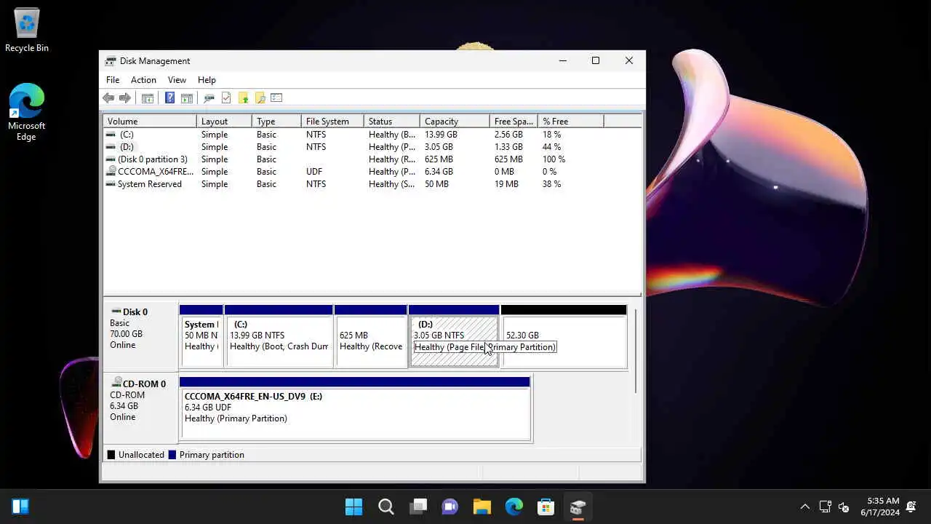Click the network icon in system tray
The height and width of the screenshot is (524, 931).
(826, 507)
